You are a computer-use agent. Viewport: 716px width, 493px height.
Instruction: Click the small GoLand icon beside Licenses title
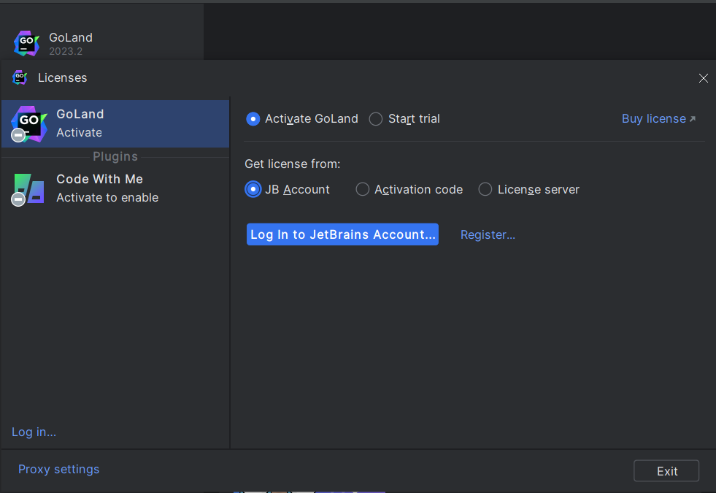(20, 77)
